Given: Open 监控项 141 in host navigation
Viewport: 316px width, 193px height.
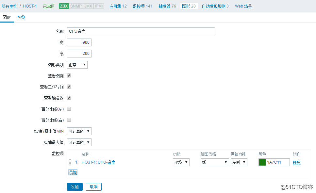Looking at the screenshot, I should tap(142, 6).
